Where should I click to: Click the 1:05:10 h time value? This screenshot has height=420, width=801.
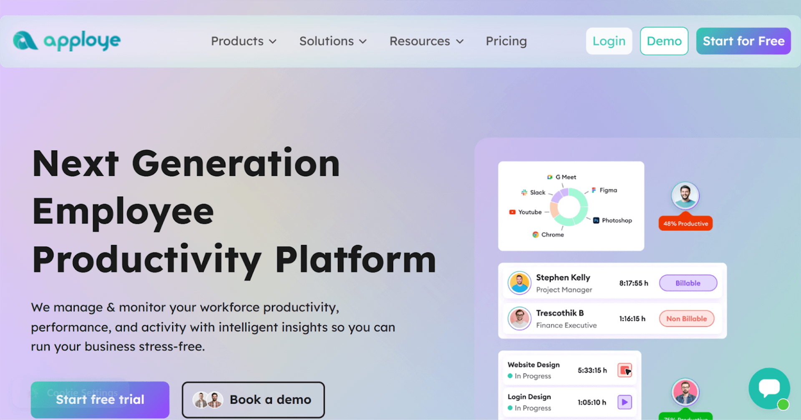(592, 402)
